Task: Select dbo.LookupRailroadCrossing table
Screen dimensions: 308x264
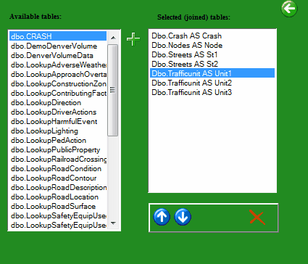Action: (58, 159)
